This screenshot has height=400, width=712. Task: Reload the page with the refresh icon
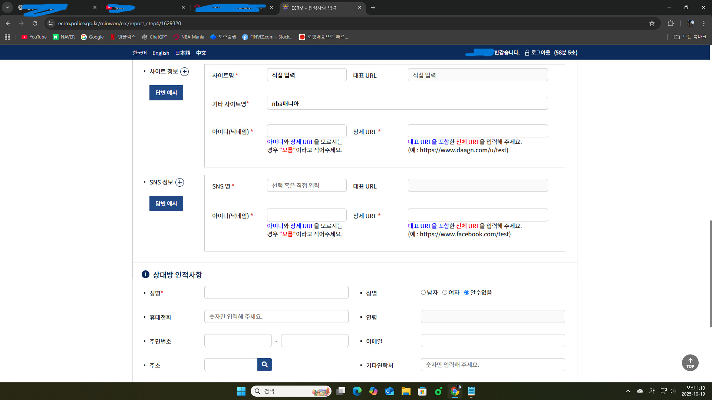coord(35,23)
